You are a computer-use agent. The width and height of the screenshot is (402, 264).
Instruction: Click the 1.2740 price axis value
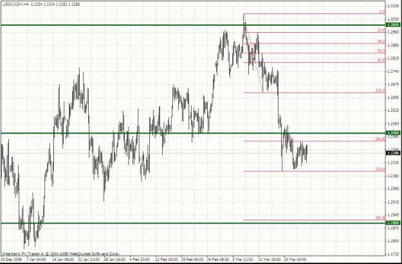tap(393, 71)
